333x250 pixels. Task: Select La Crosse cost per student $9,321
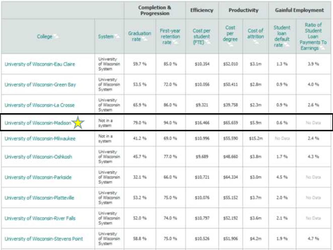(202, 105)
